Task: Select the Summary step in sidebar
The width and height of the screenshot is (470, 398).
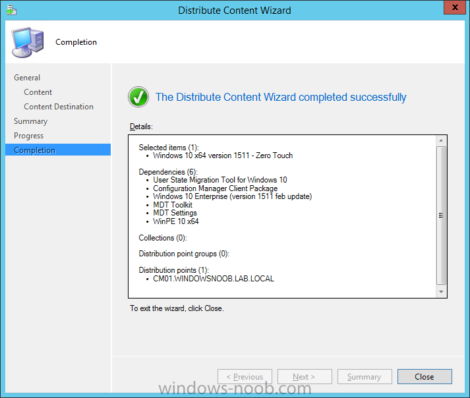Action: coord(30,121)
